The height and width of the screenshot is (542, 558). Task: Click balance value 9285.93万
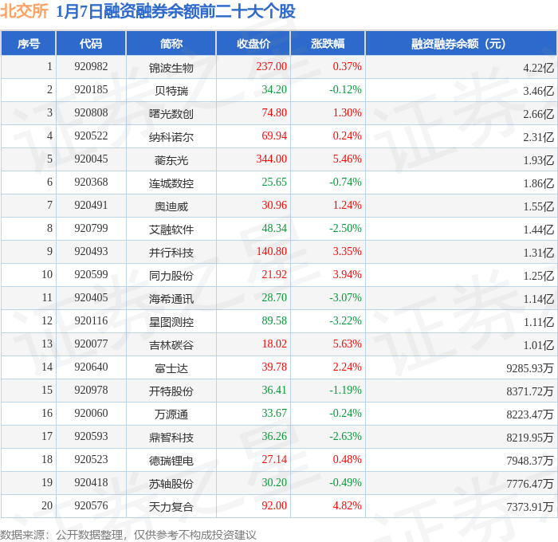tap(530, 368)
